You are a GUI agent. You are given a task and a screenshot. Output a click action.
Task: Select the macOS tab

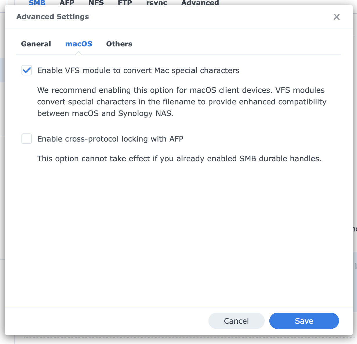79,44
